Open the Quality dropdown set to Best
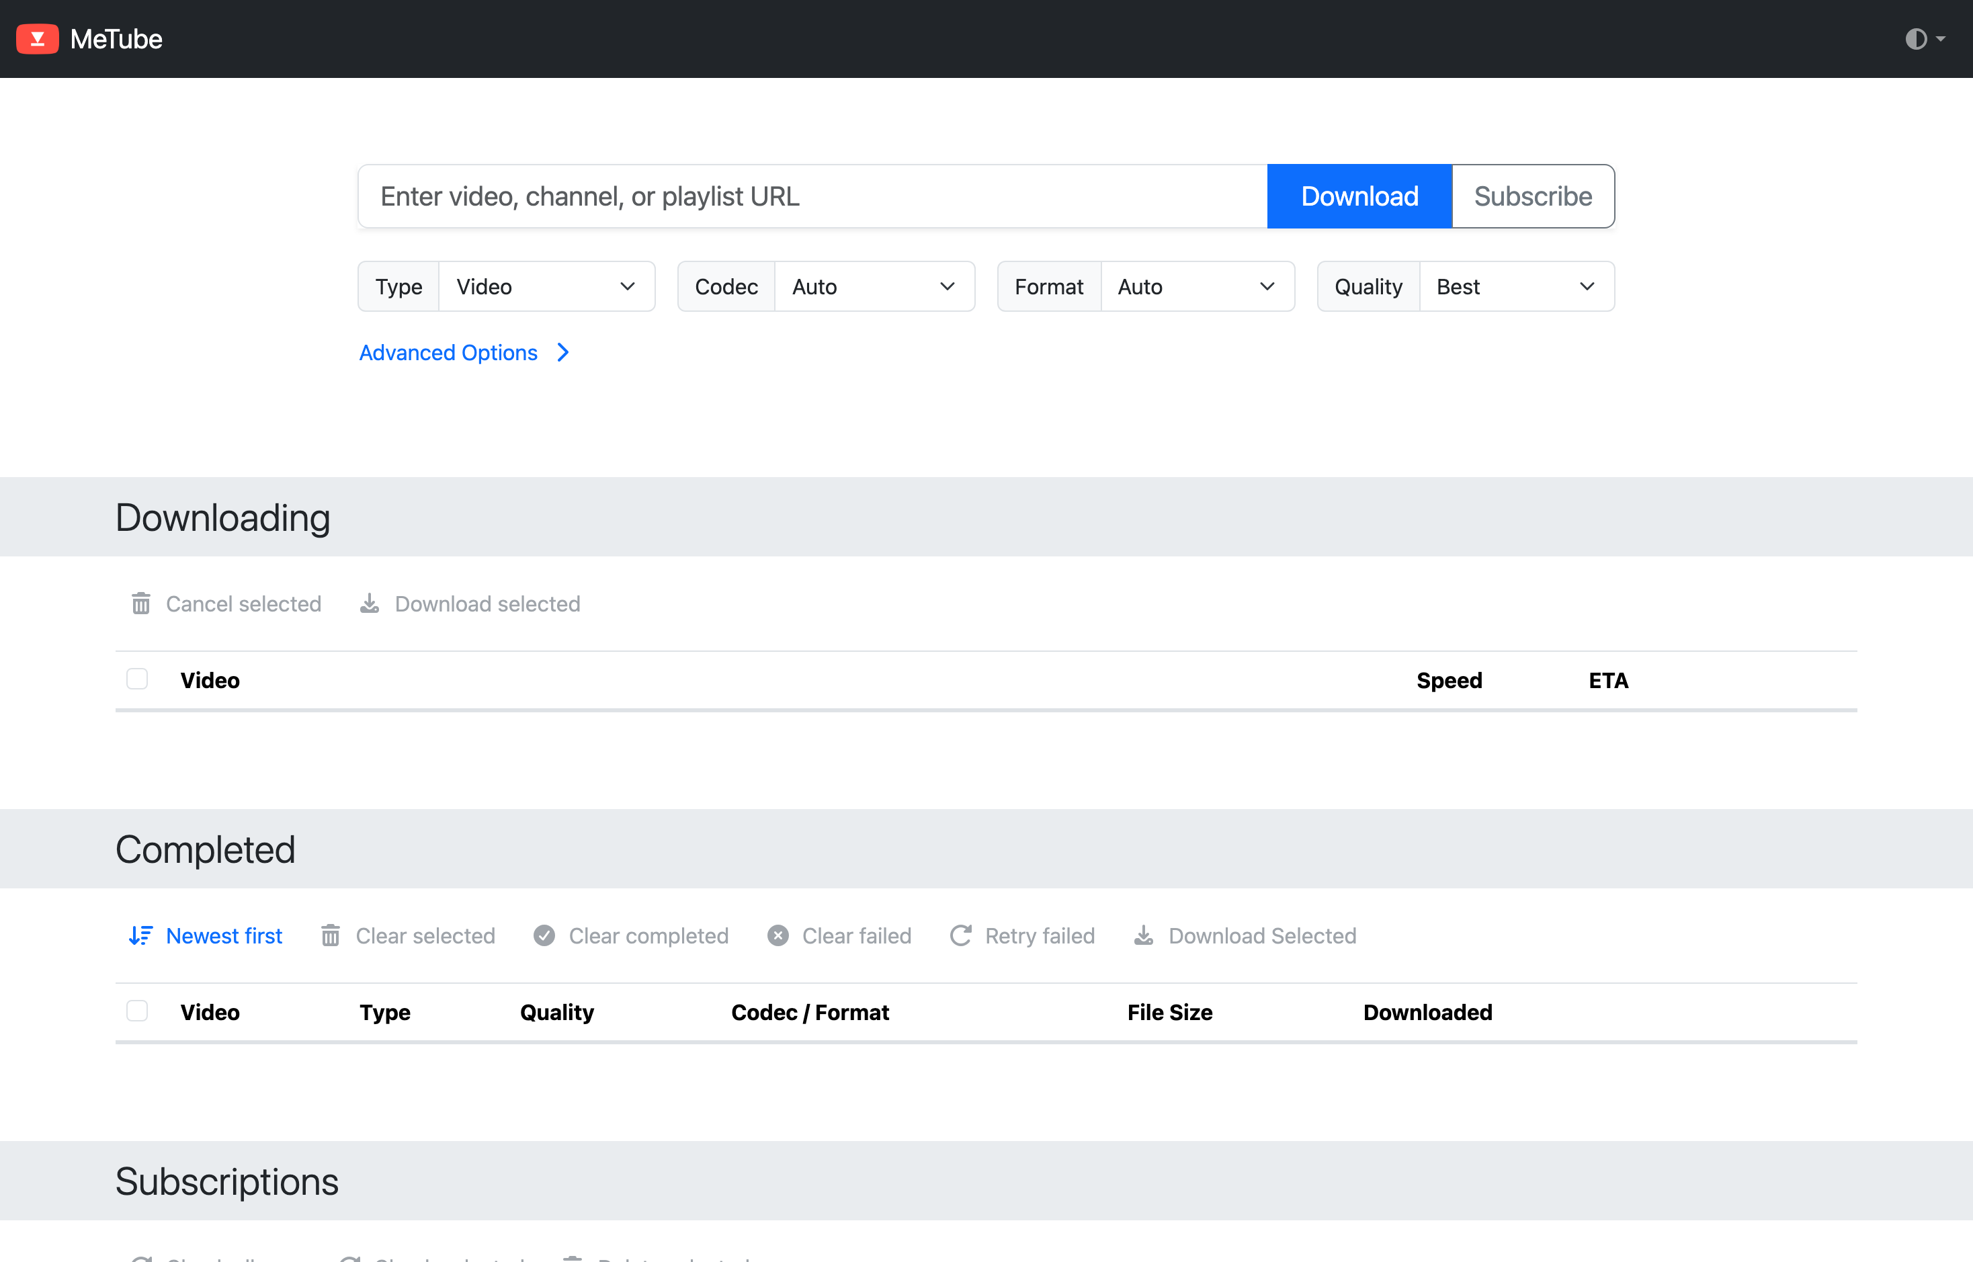This screenshot has height=1262, width=1973. (1517, 287)
